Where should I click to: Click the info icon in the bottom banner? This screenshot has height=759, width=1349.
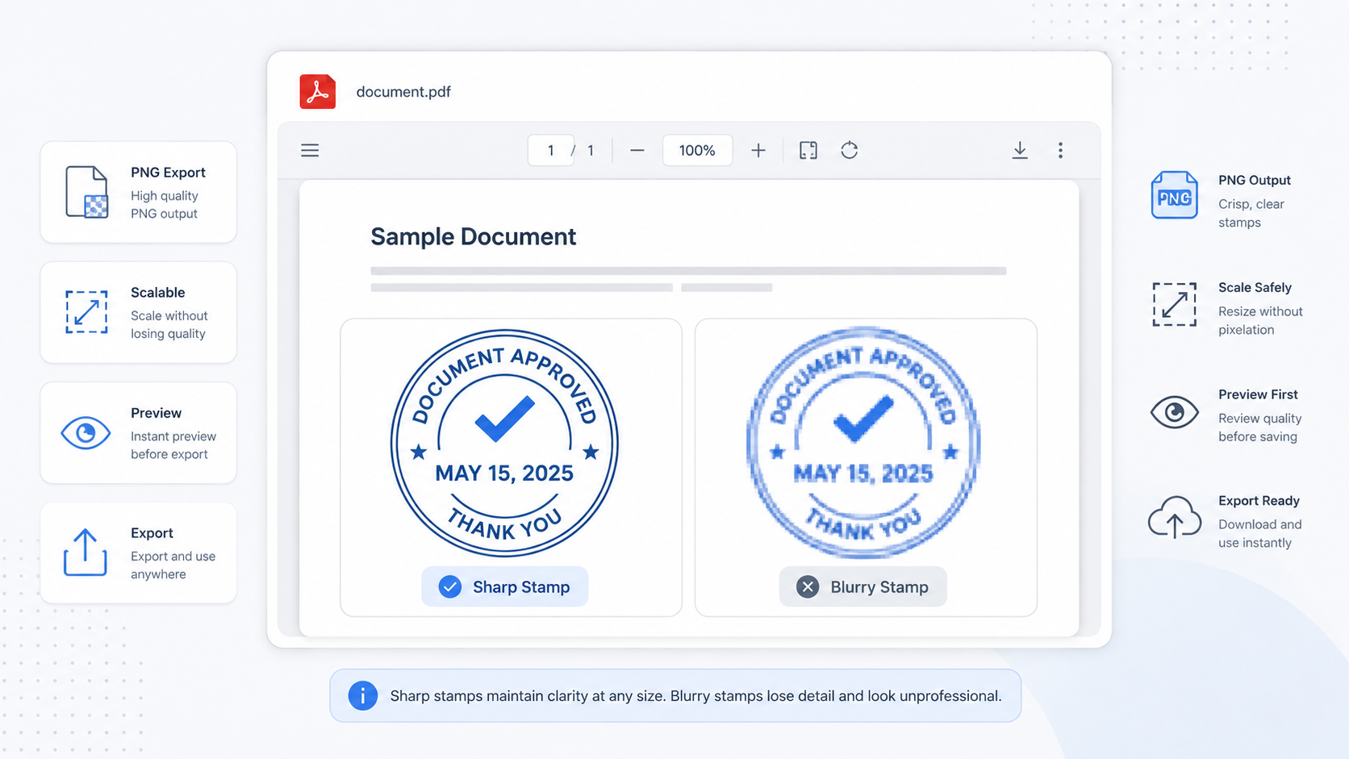(x=363, y=695)
